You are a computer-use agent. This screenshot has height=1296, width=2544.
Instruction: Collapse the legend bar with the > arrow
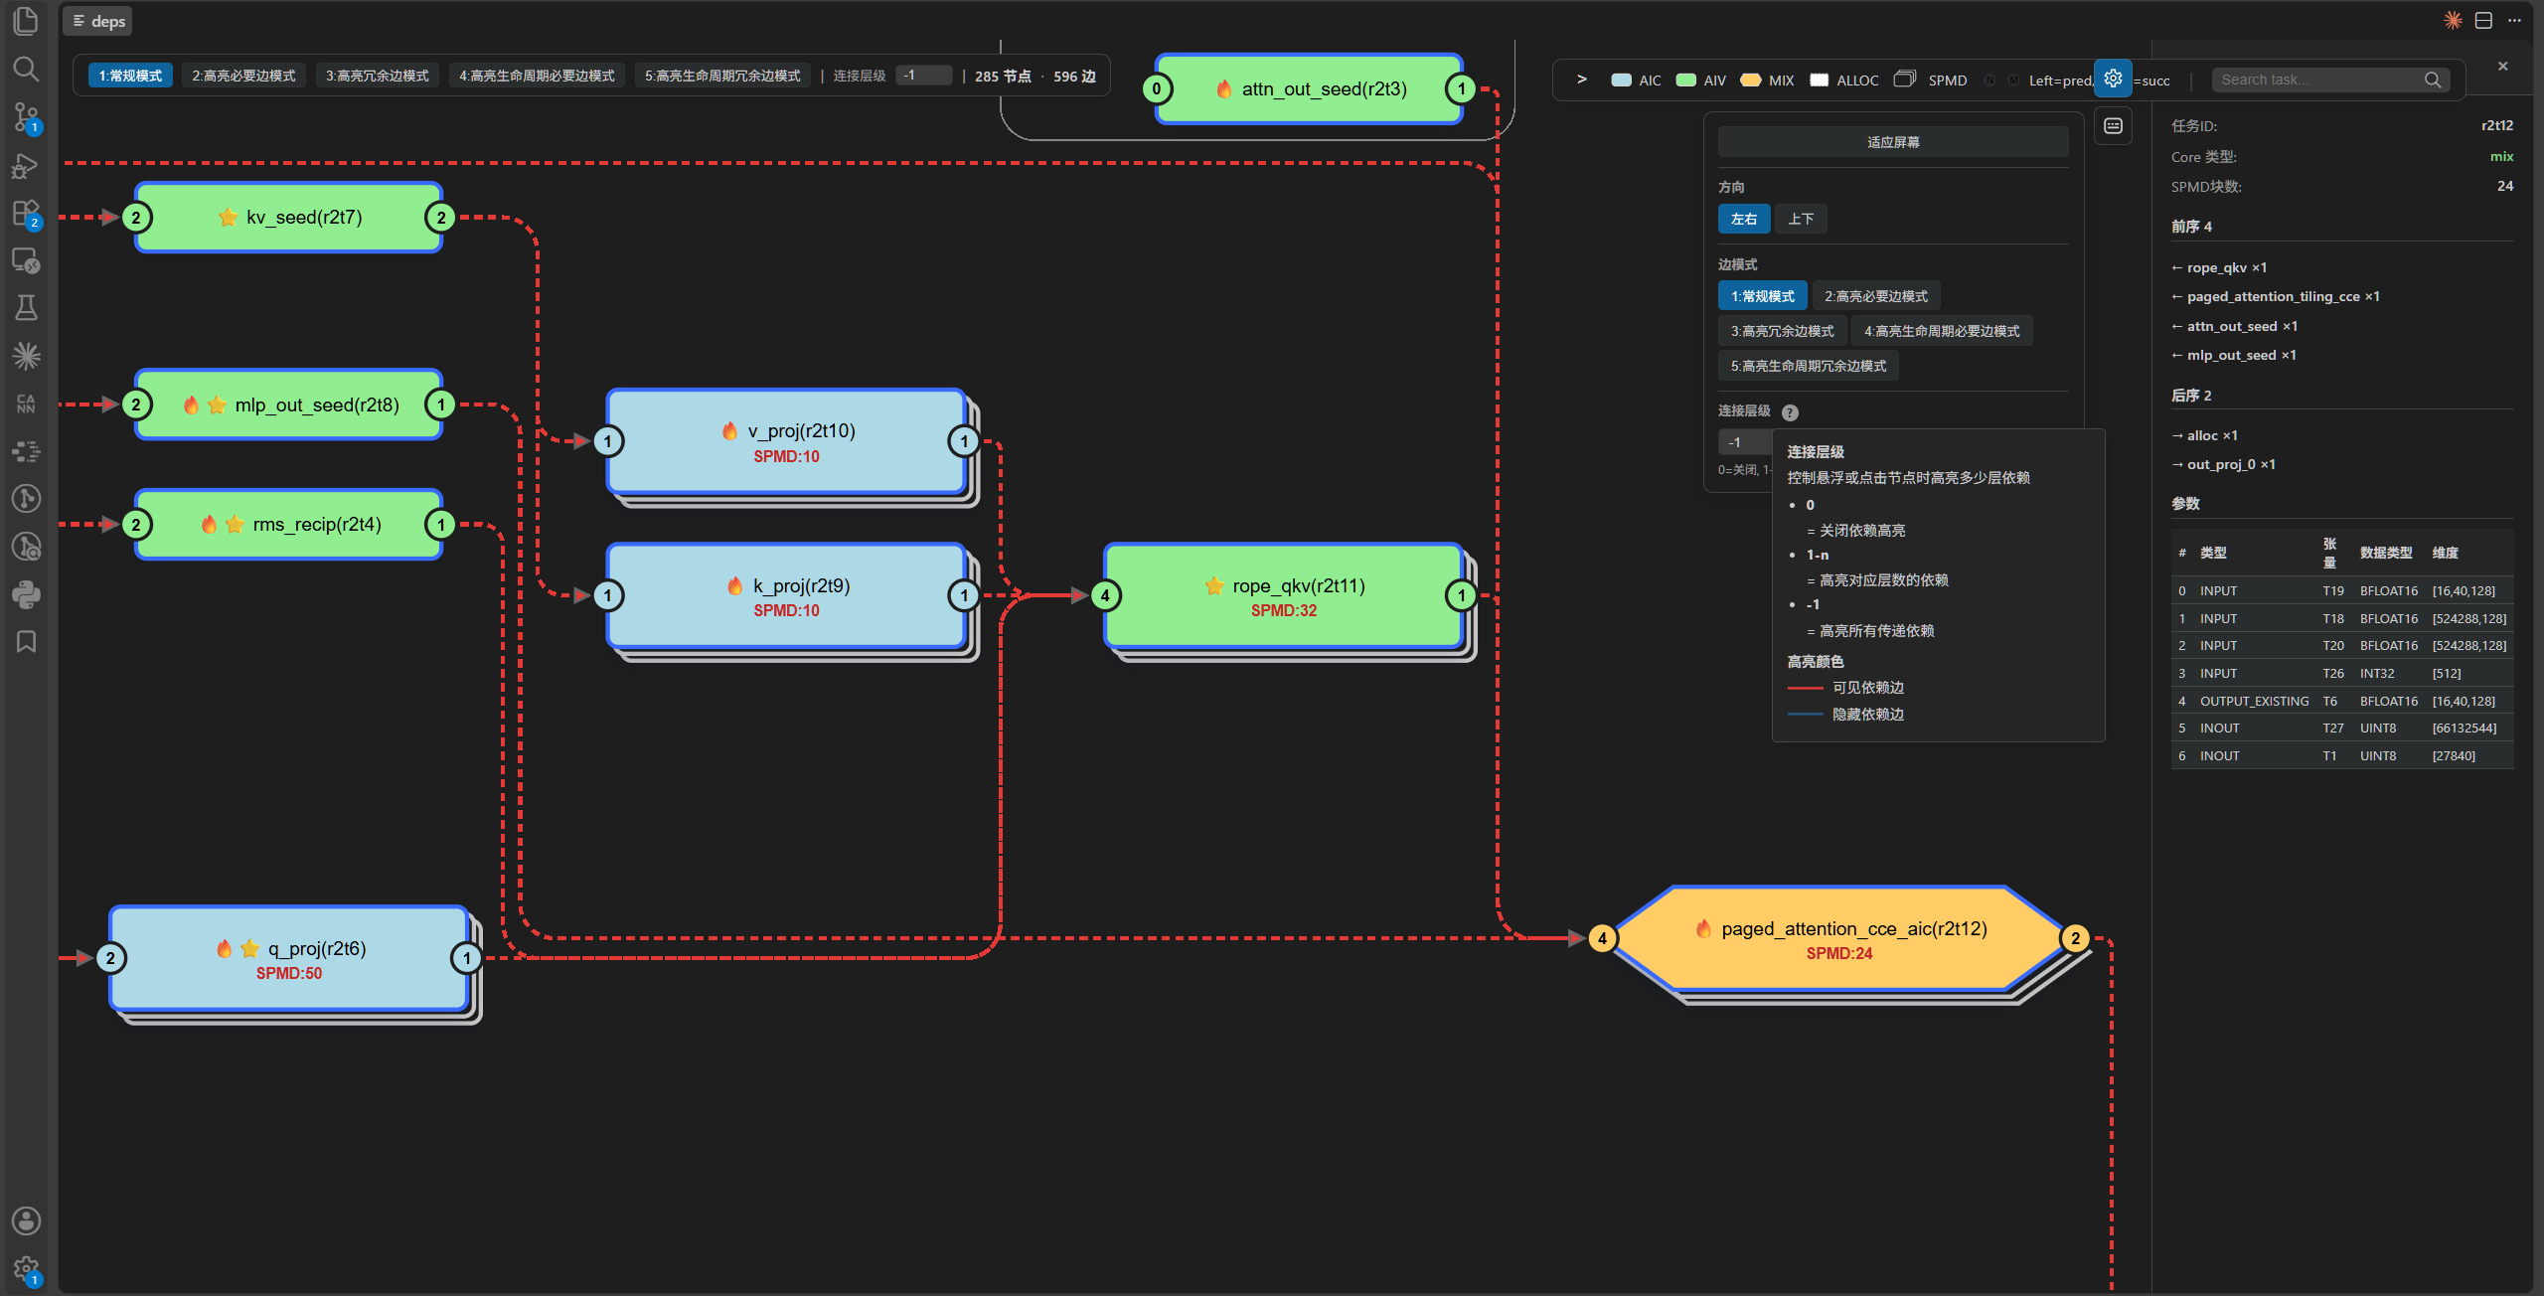1581,80
